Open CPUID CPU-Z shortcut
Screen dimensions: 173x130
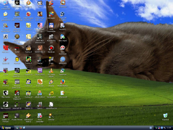[40, 71]
